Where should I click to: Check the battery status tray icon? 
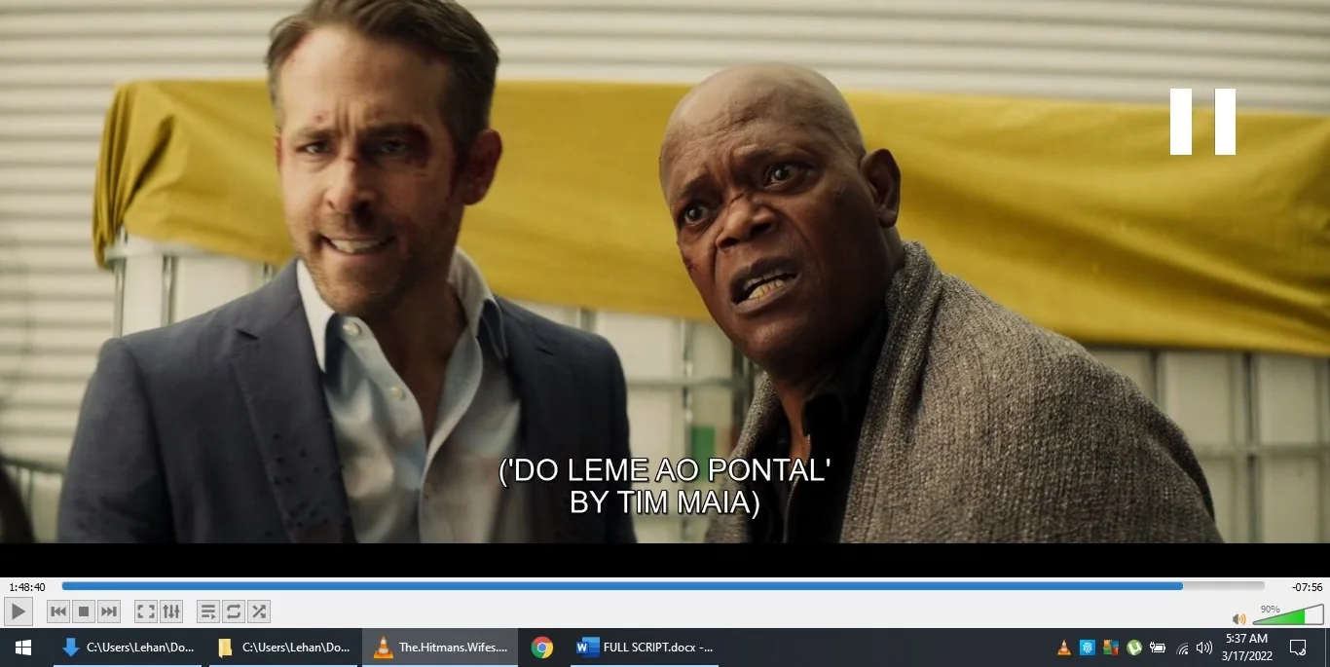1158,648
